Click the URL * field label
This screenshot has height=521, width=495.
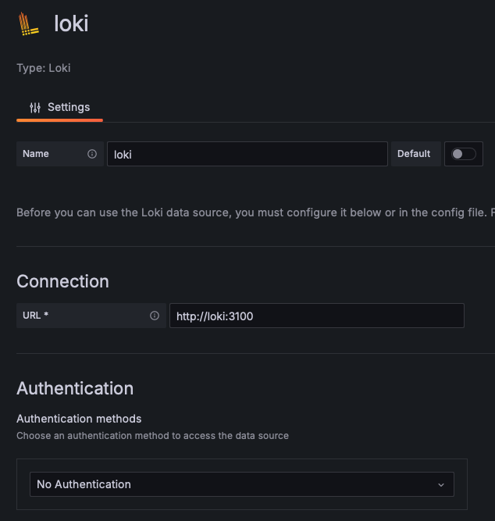[x=36, y=316]
